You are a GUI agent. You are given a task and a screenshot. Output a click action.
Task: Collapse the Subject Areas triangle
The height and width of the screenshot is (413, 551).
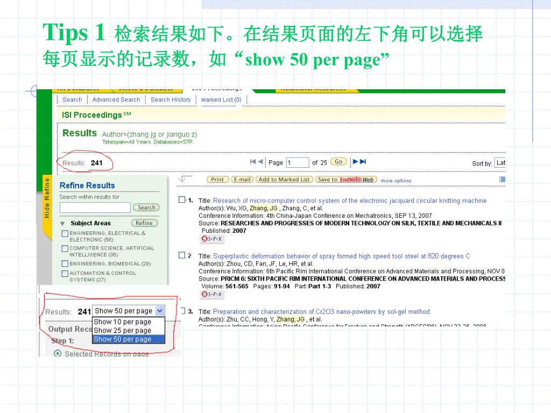tap(62, 223)
